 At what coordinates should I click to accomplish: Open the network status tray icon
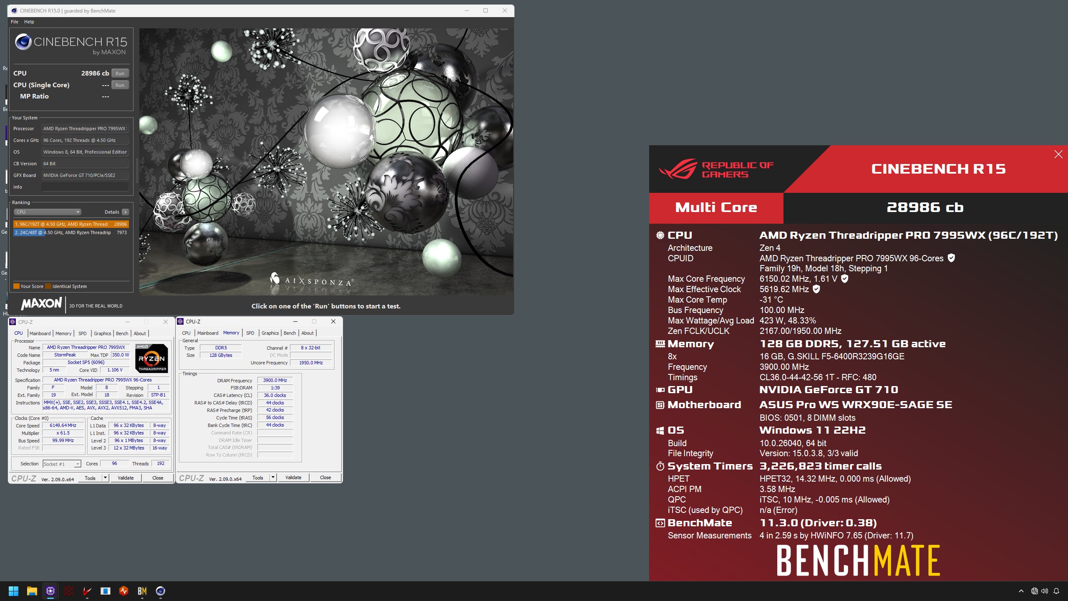pos(1034,591)
